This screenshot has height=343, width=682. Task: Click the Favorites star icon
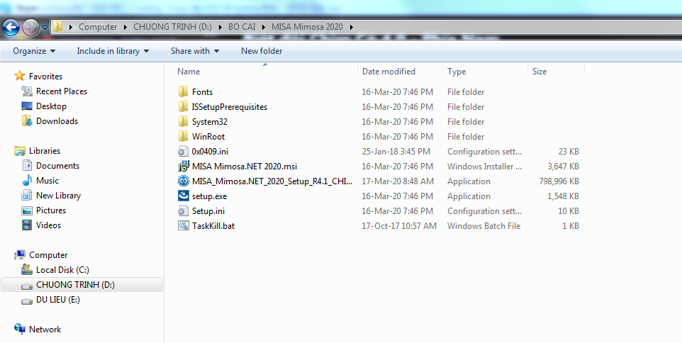click(x=20, y=76)
